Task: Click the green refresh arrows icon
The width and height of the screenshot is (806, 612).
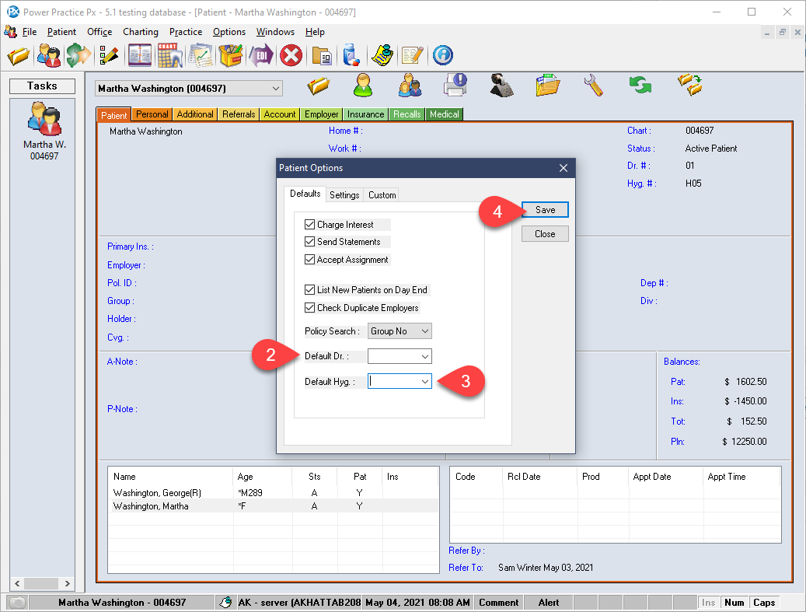Action: click(x=640, y=86)
